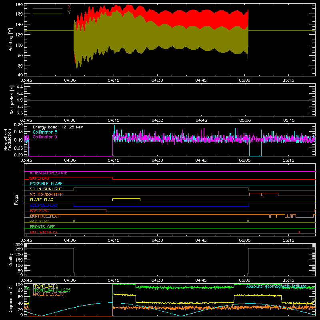Click the Roll period [s] axis title
This screenshot has height=320, width=320.
(12, 100)
